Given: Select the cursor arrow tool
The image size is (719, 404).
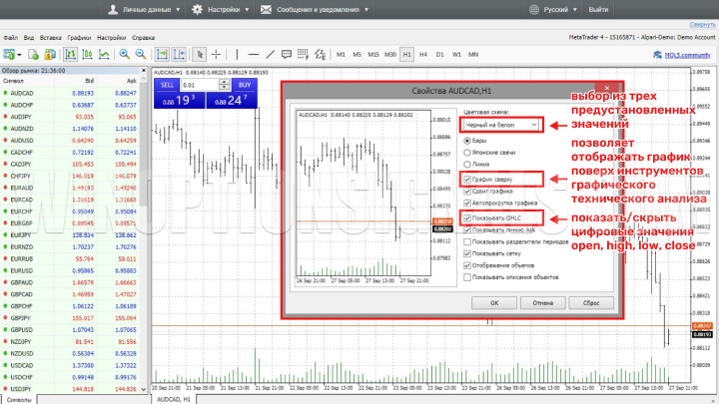Looking at the screenshot, I should coord(201,54).
